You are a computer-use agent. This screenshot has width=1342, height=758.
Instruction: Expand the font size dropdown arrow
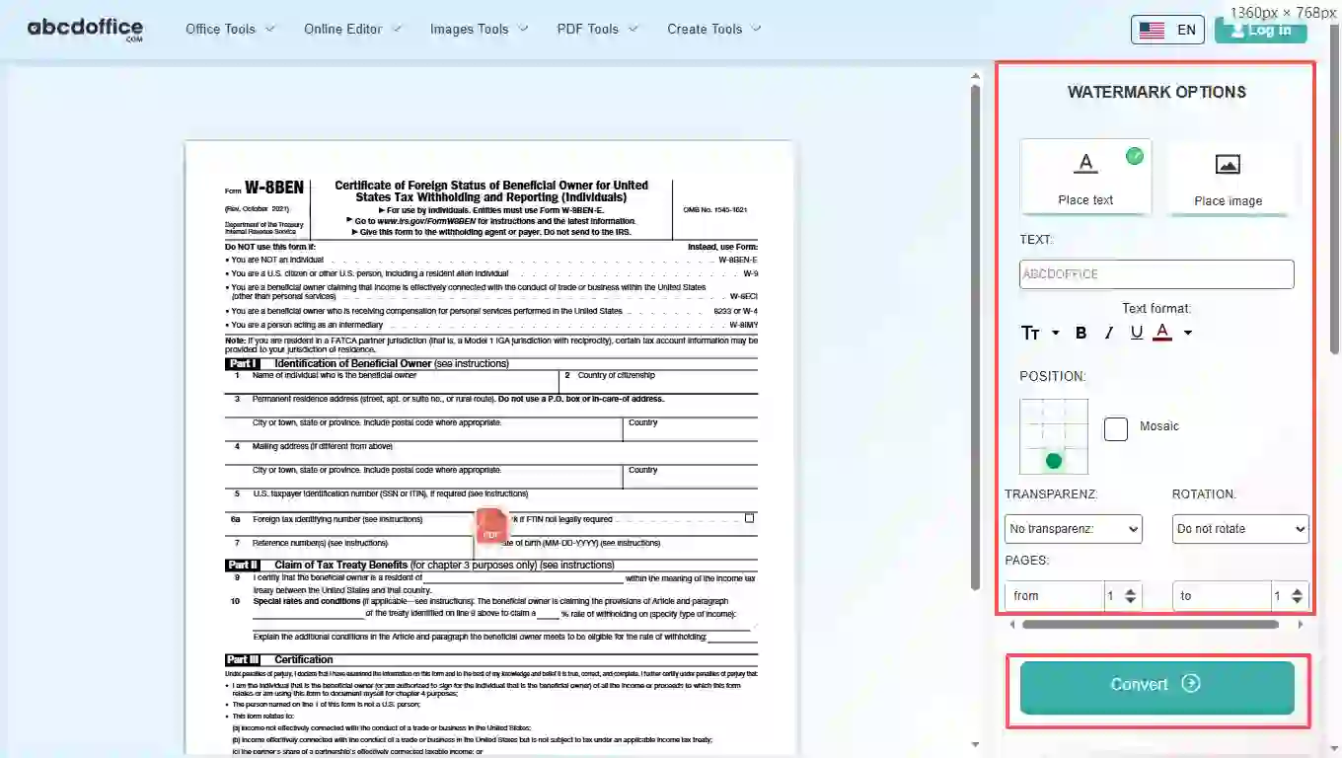pos(1055,333)
